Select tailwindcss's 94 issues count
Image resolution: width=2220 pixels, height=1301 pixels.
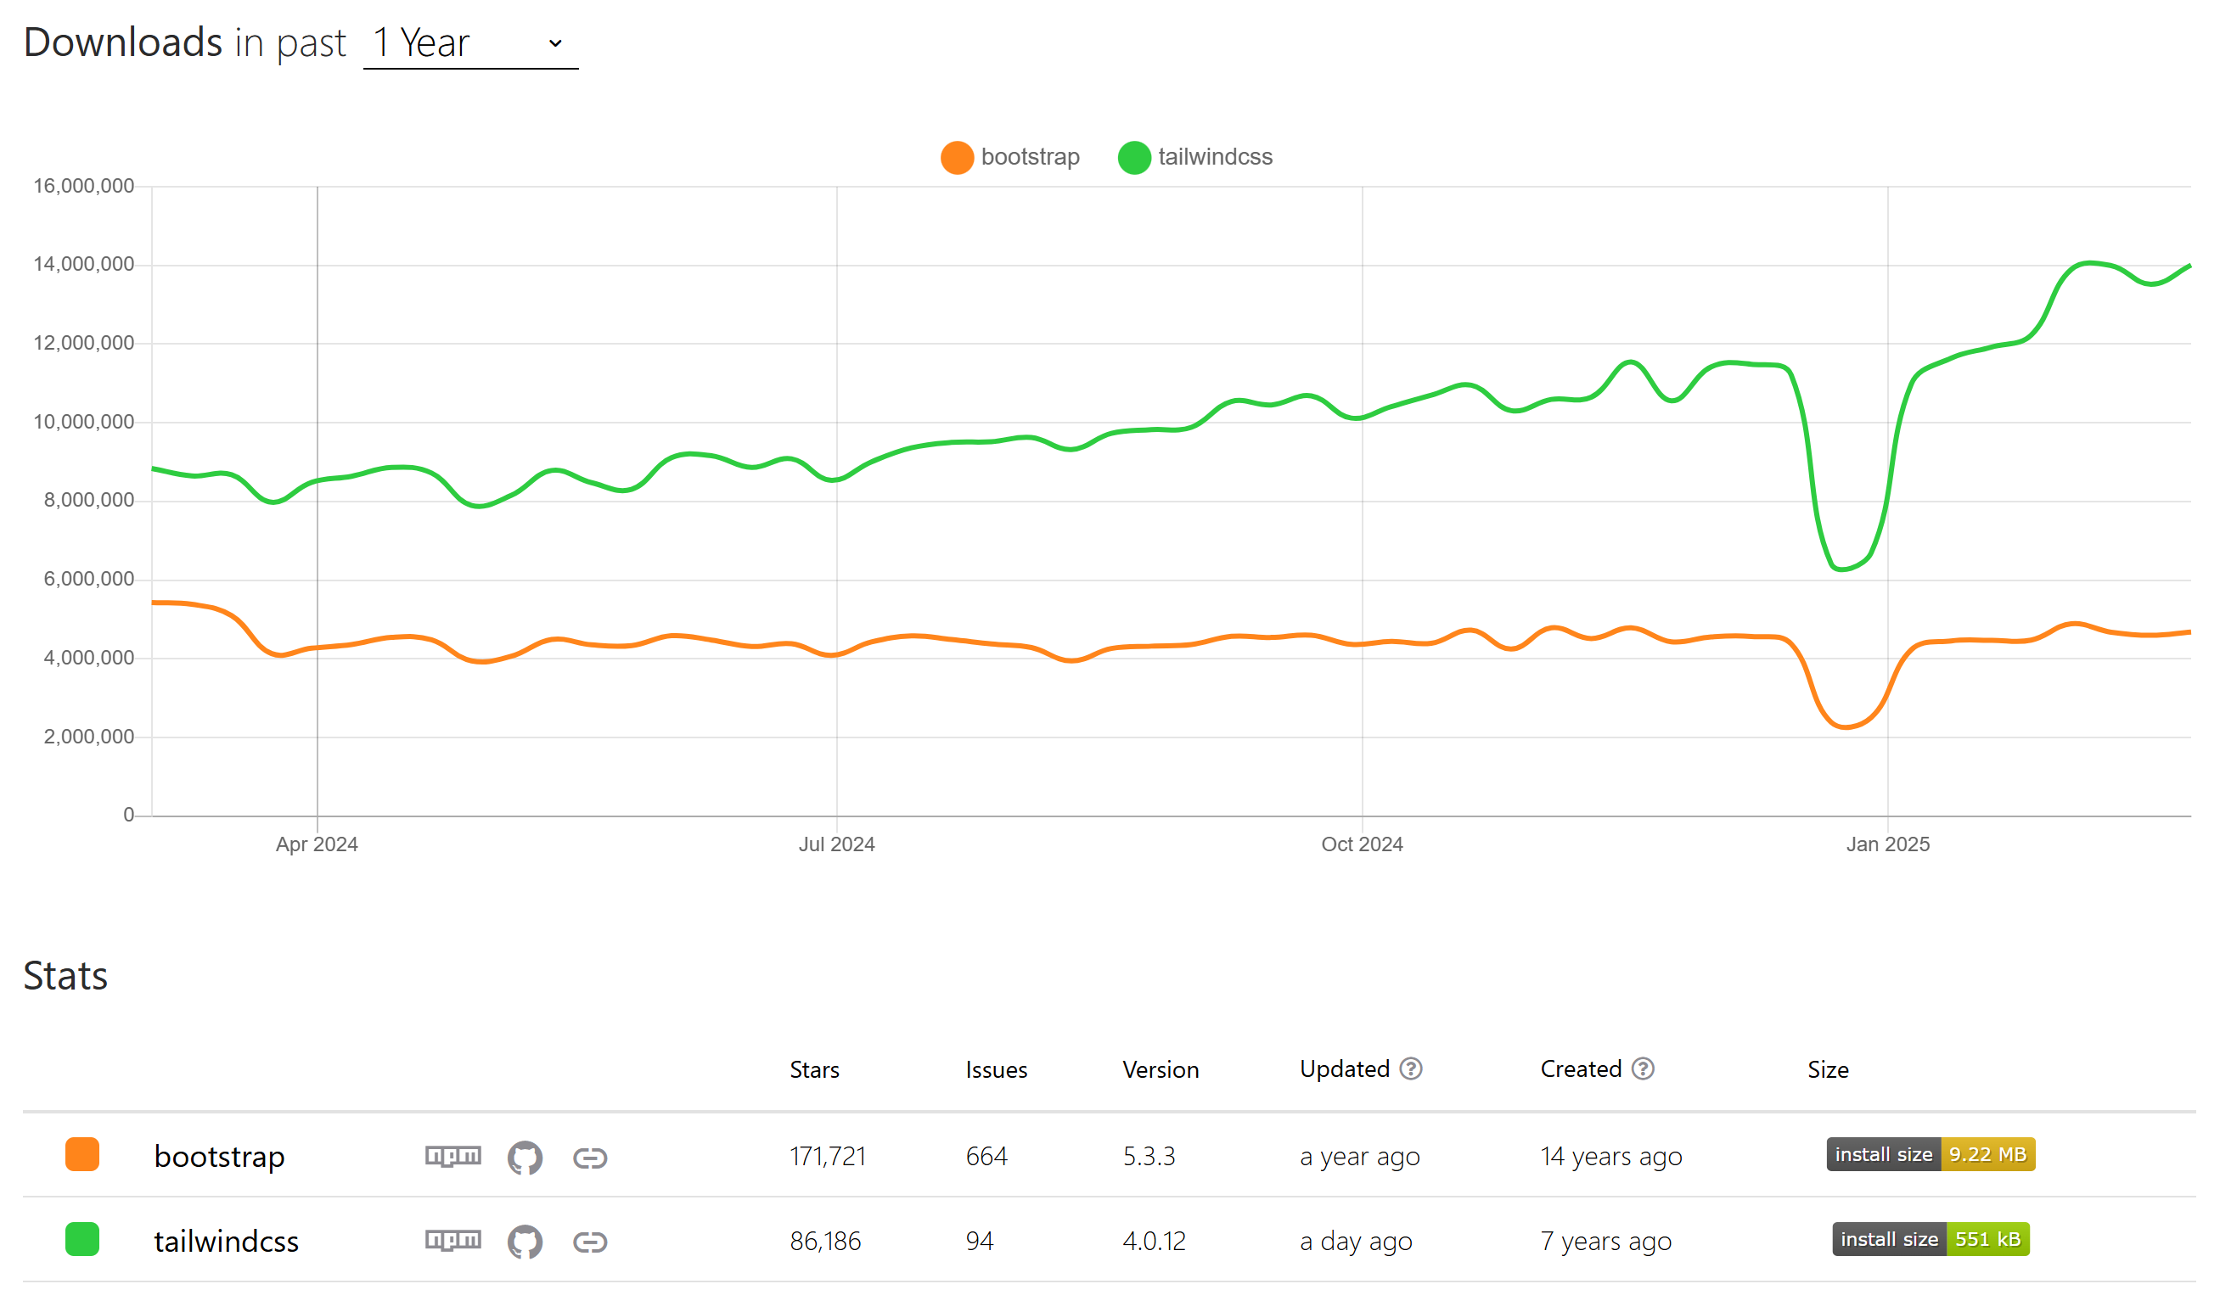tap(979, 1240)
